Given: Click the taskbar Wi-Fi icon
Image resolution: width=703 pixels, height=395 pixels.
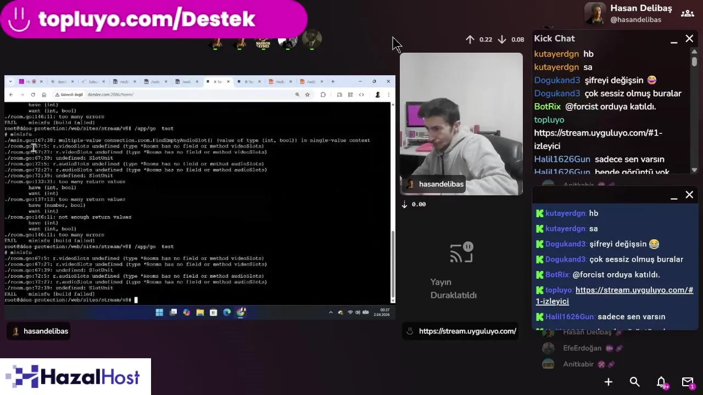Looking at the screenshot, I should [350, 312].
